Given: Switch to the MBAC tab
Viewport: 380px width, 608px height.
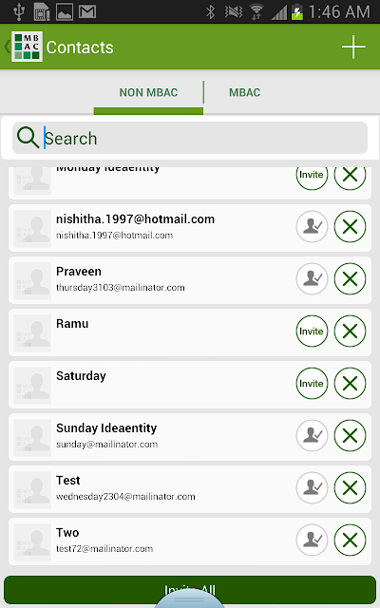Looking at the screenshot, I should point(244,92).
